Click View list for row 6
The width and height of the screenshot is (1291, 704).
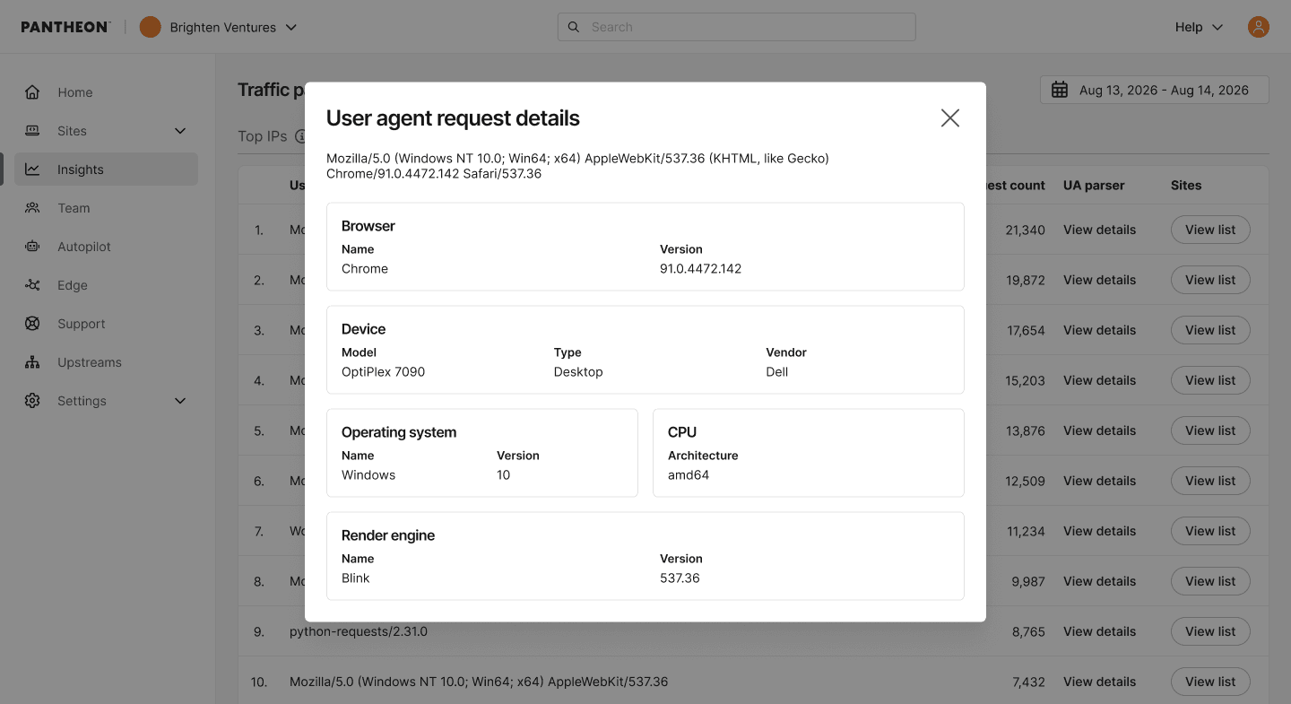click(x=1210, y=481)
